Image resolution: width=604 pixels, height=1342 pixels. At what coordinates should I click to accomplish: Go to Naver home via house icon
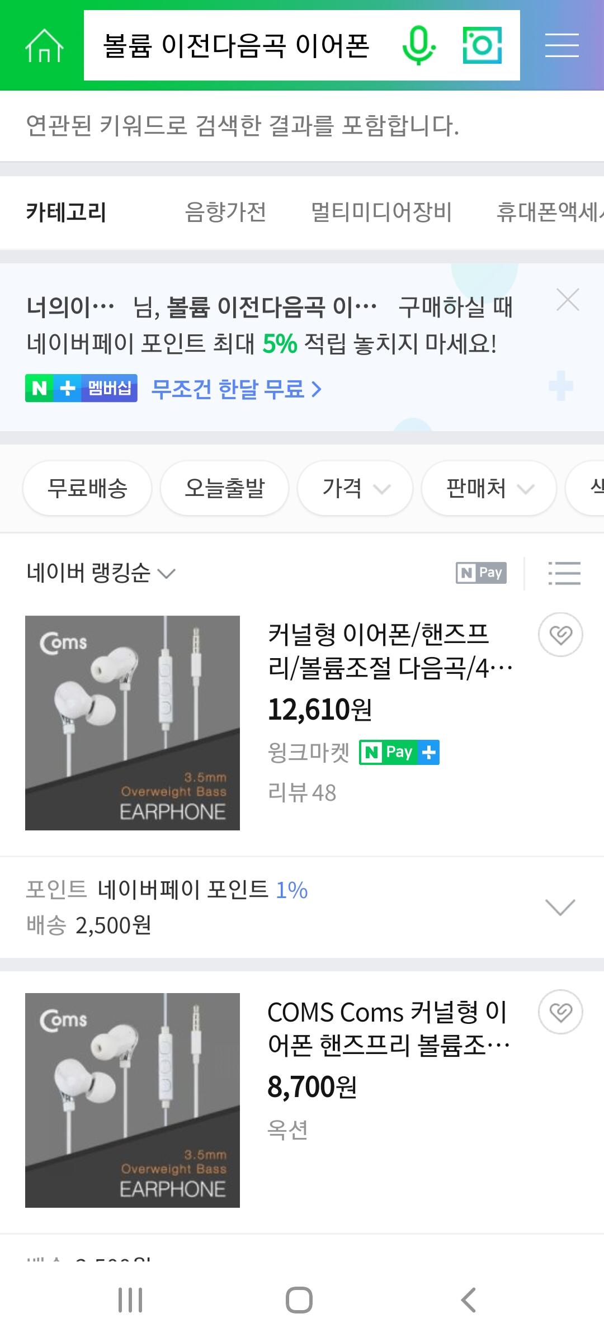tap(44, 45)
